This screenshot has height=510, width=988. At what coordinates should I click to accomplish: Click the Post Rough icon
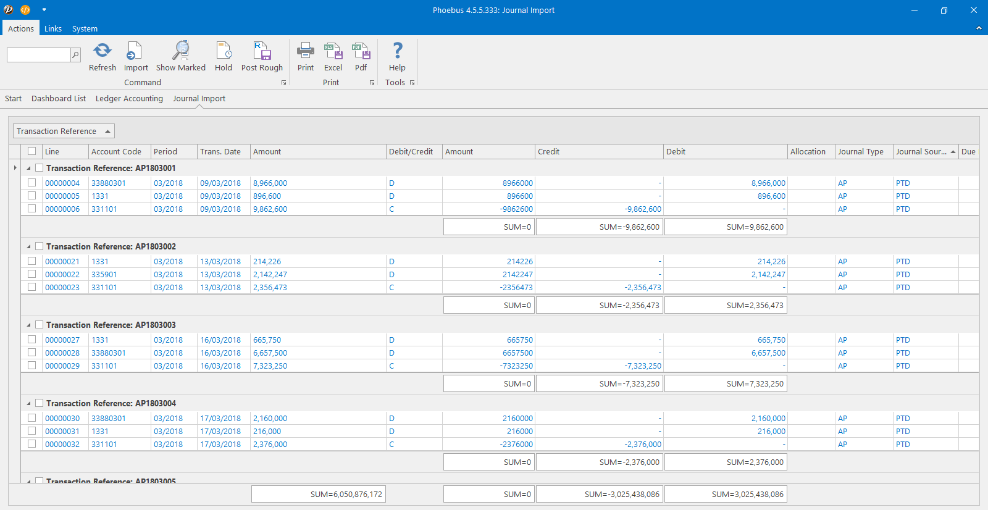click(262, 51)
